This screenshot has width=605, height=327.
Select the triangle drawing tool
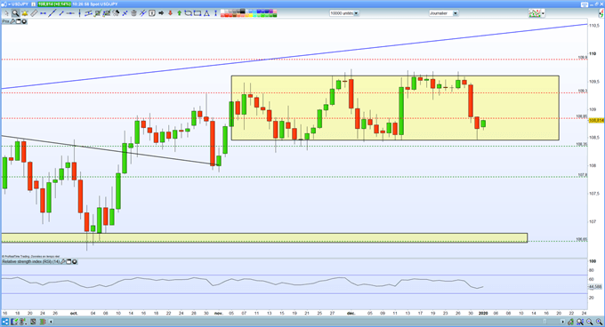point(206,13)
